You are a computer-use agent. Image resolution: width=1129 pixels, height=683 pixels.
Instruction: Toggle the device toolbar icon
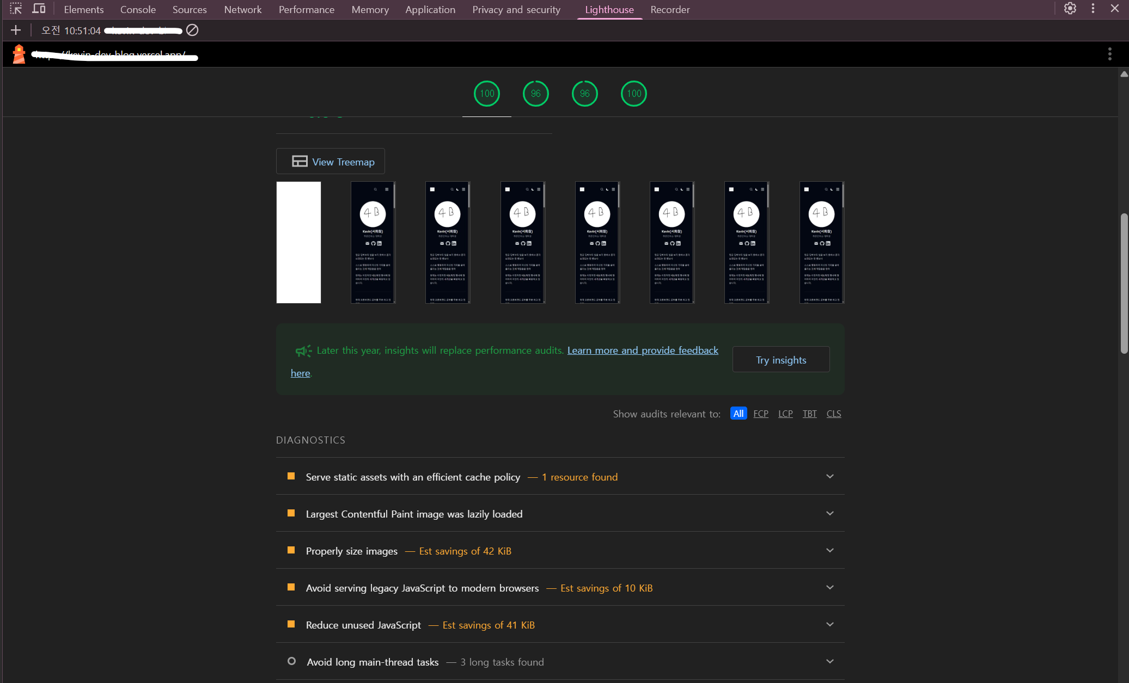coord(39,9)
